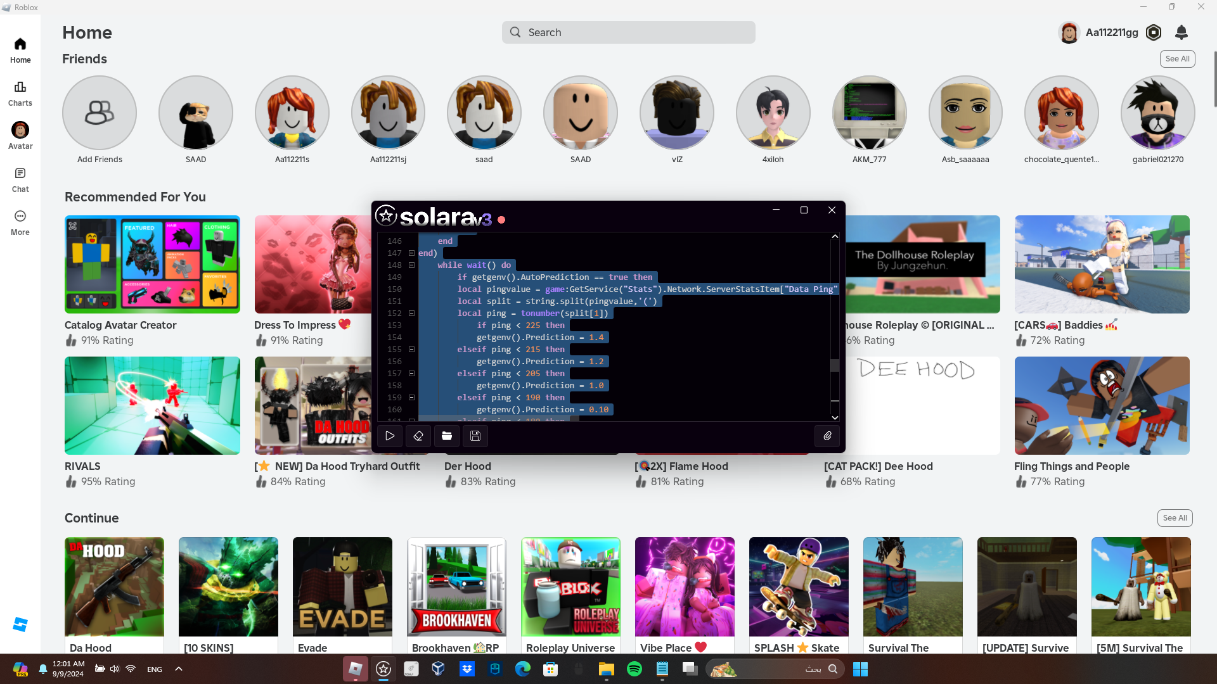The width and height of the screenshot is (1217, 684).
Task: Show hidden icons in the system tray
Action: (179, 669)
